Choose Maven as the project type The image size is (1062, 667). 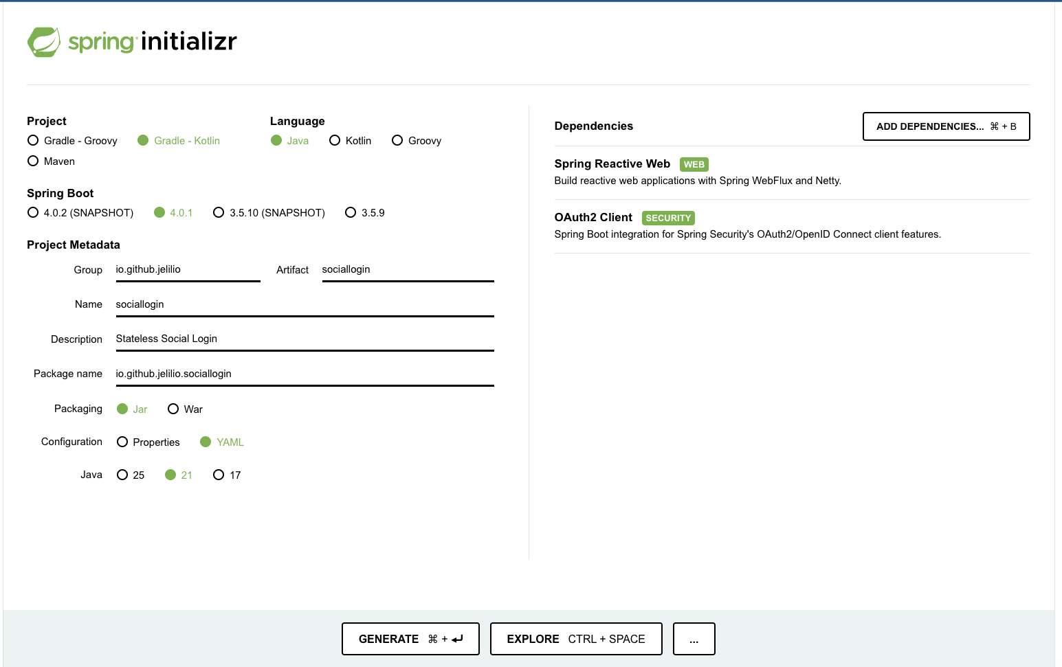point(51,161)
